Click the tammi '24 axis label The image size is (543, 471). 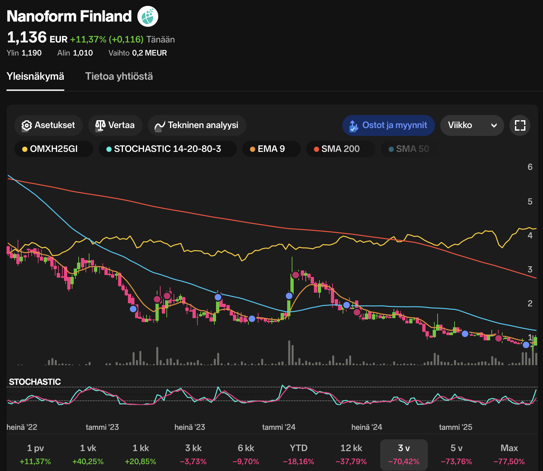[279, 427]
